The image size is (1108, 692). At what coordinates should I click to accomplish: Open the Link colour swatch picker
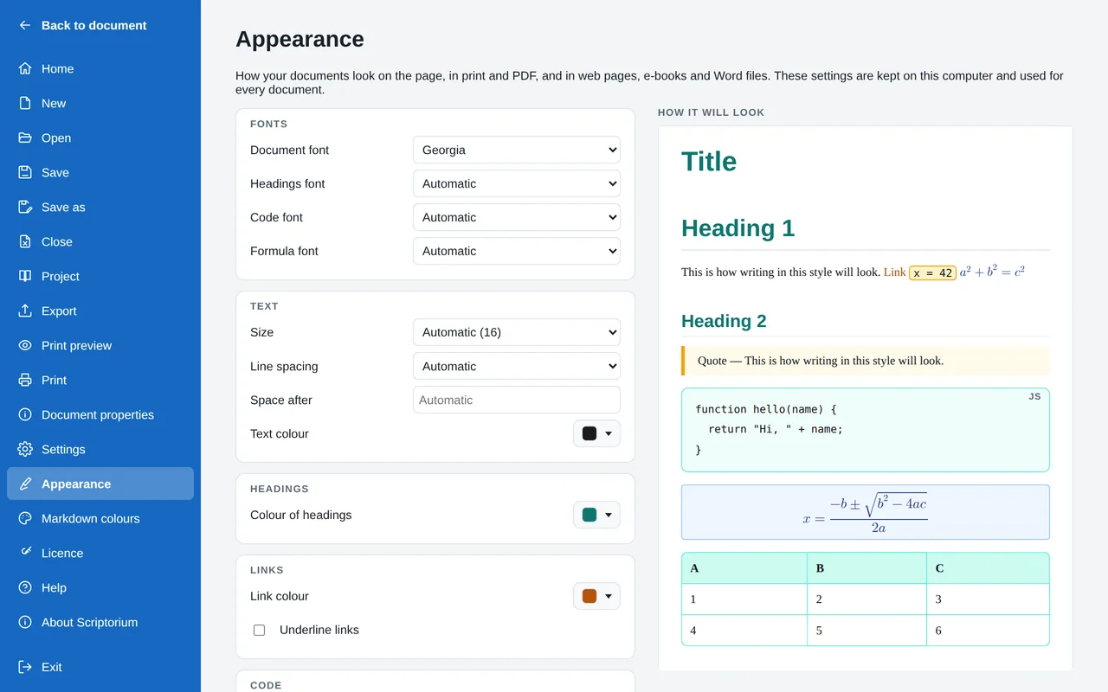[x=597, y=596]
